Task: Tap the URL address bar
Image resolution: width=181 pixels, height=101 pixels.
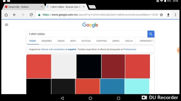Action: 100,15
